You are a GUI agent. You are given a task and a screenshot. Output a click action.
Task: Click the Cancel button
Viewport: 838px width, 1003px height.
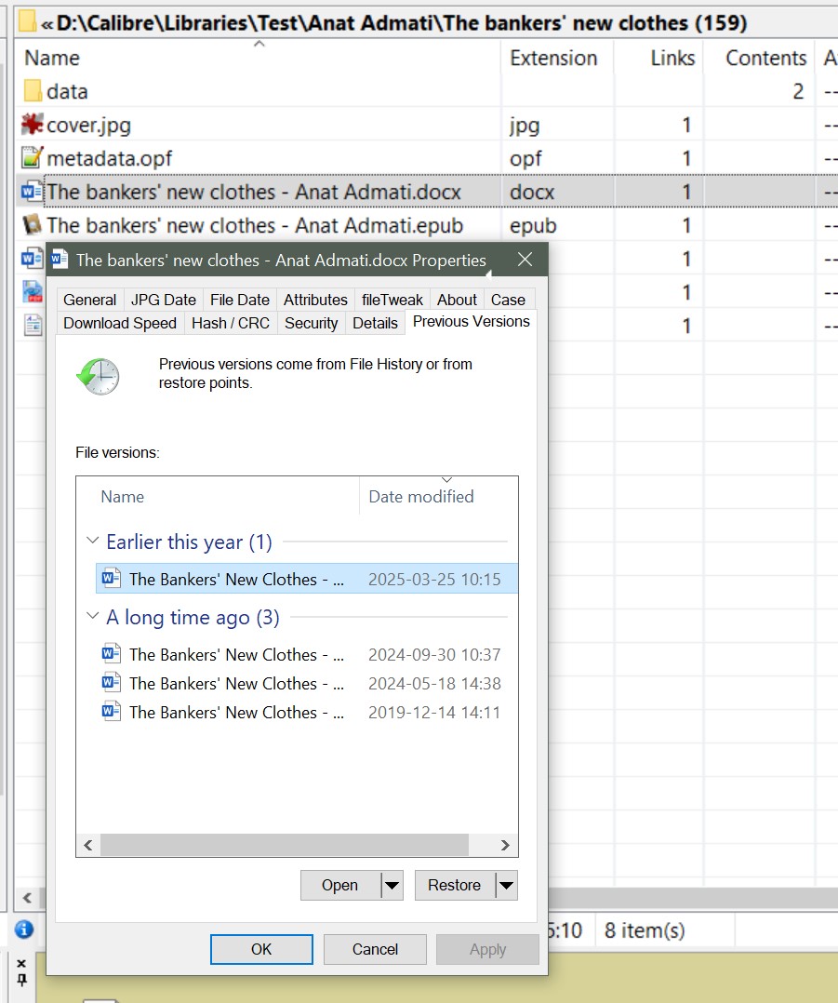pos(375,949)
